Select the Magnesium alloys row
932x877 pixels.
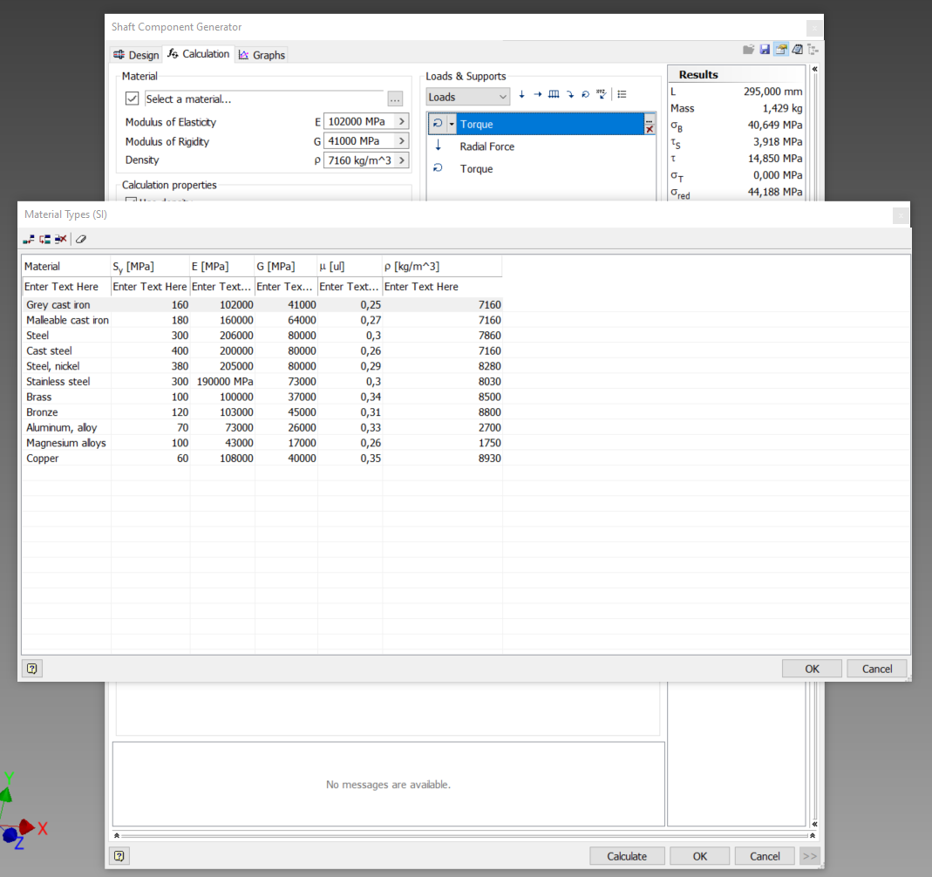pyautogui.click(x=262, y=443)
